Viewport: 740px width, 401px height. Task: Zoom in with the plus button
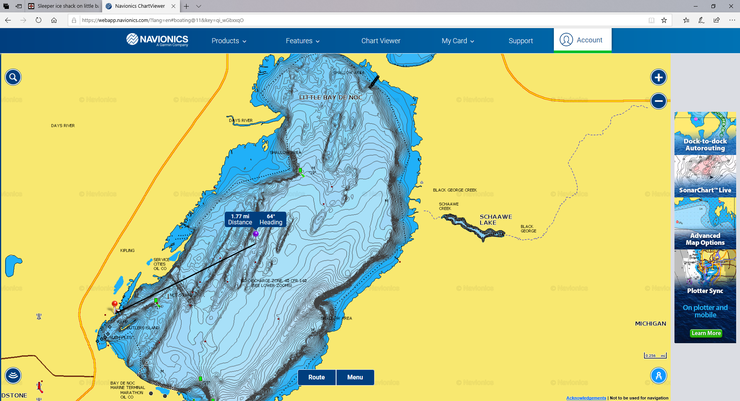[659, 78]
